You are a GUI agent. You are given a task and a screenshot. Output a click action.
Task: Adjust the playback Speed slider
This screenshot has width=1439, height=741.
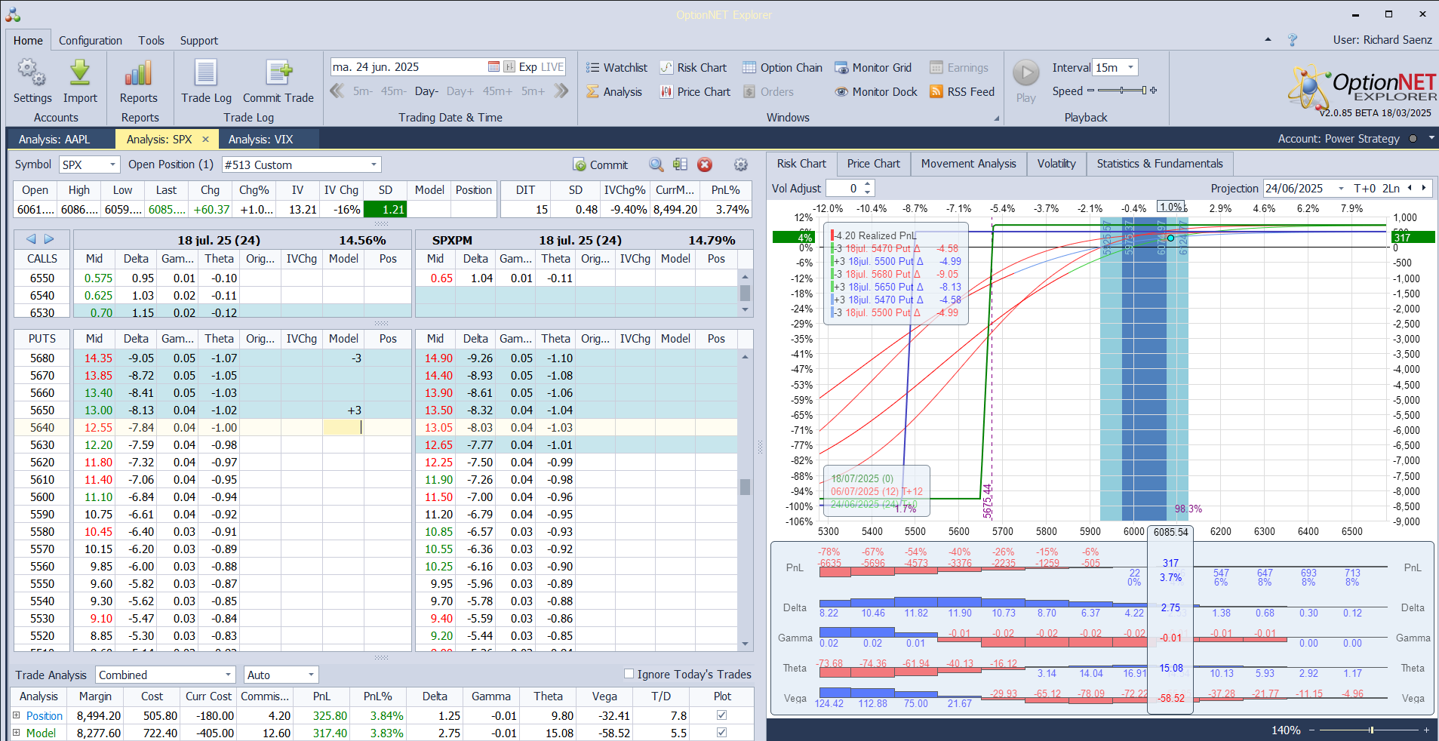pos(1122,91)
